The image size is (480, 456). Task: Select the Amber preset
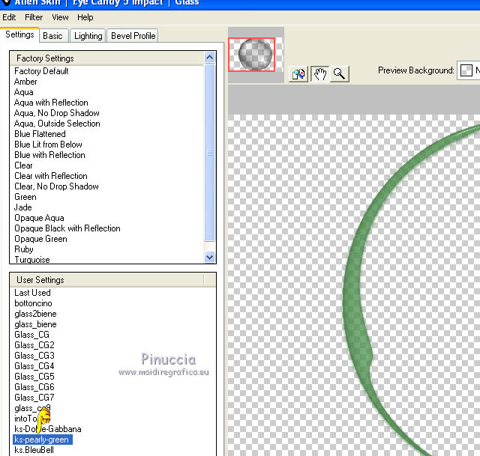point(25,82)
